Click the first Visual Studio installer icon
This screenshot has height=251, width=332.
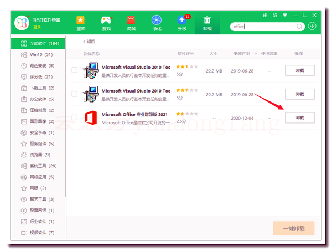point(91,70)
